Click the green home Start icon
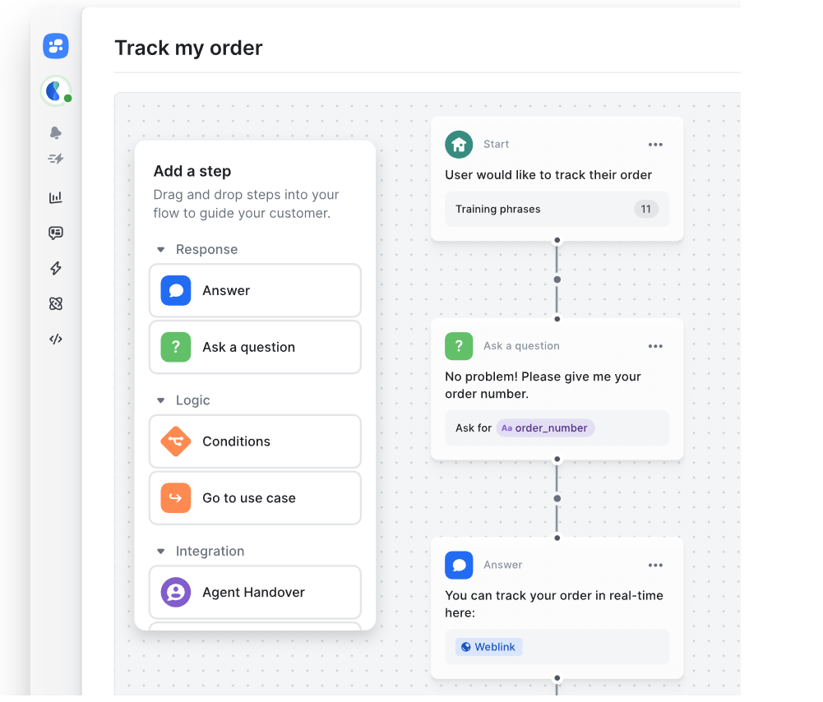The height and width of the screenshot is (702, 823). [x=459, y=144]
